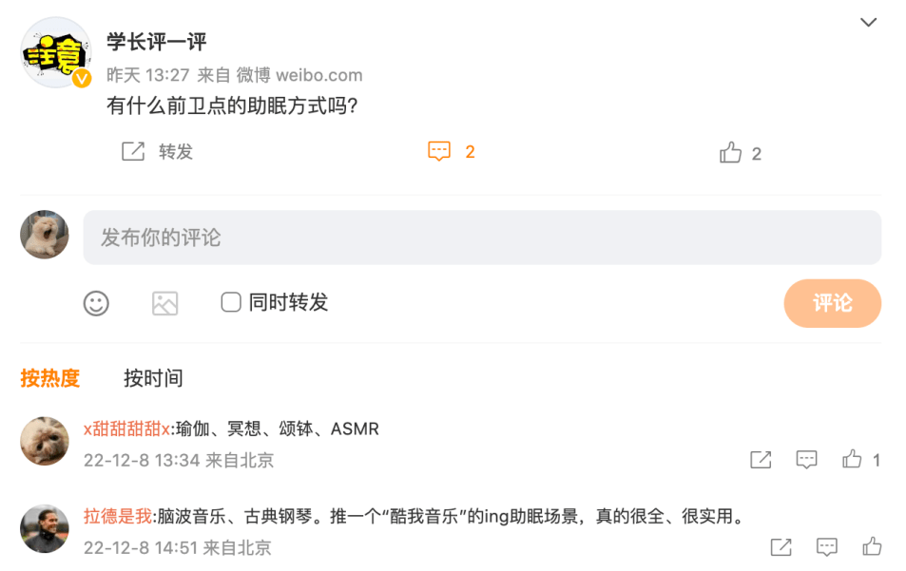Attach an image to your comment

pos(165,303)
